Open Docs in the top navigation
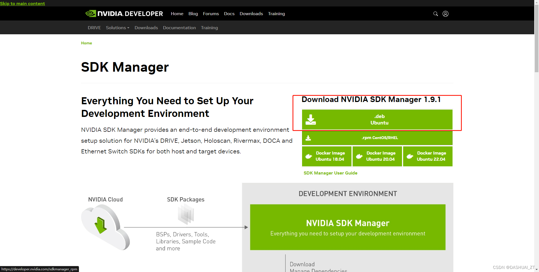The height and width of the screenshot is (272, 539). [229, 13]
